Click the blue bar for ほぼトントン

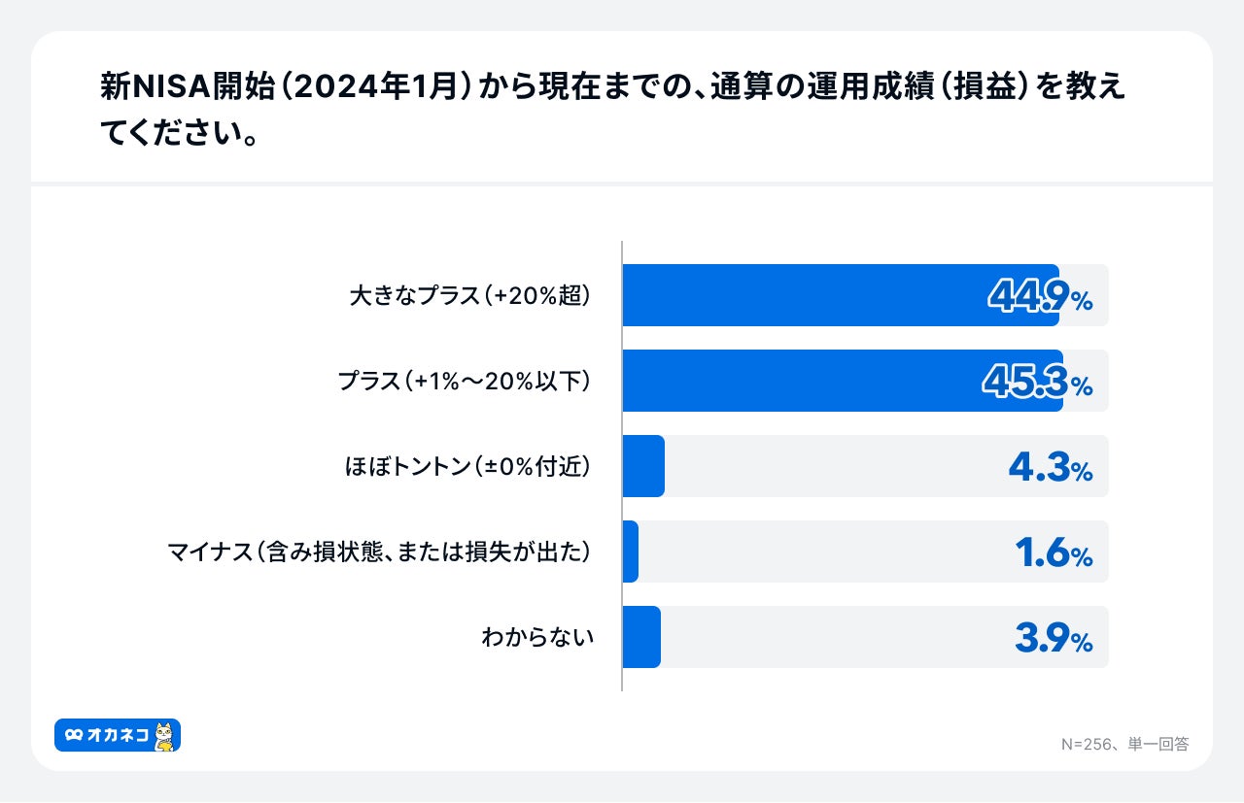click(x=642, y=466)
